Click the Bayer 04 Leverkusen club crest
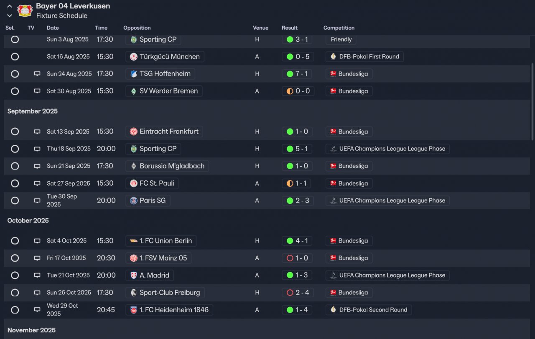The width and height of the screenshot is (535, 339). coord(25,10)
